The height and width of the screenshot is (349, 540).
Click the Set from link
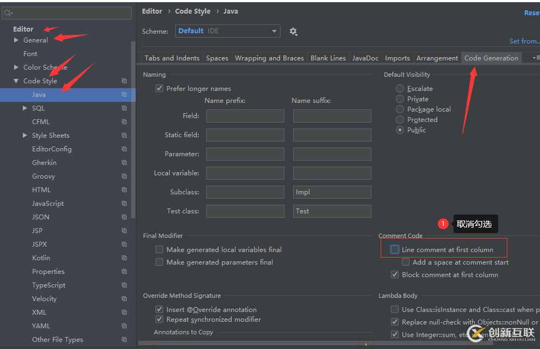pos(524,41)
